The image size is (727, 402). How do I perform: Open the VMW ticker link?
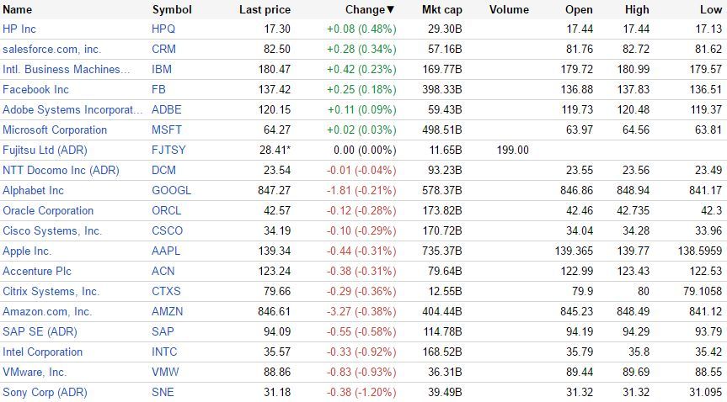pyautogui.click(x=164, y=372)
